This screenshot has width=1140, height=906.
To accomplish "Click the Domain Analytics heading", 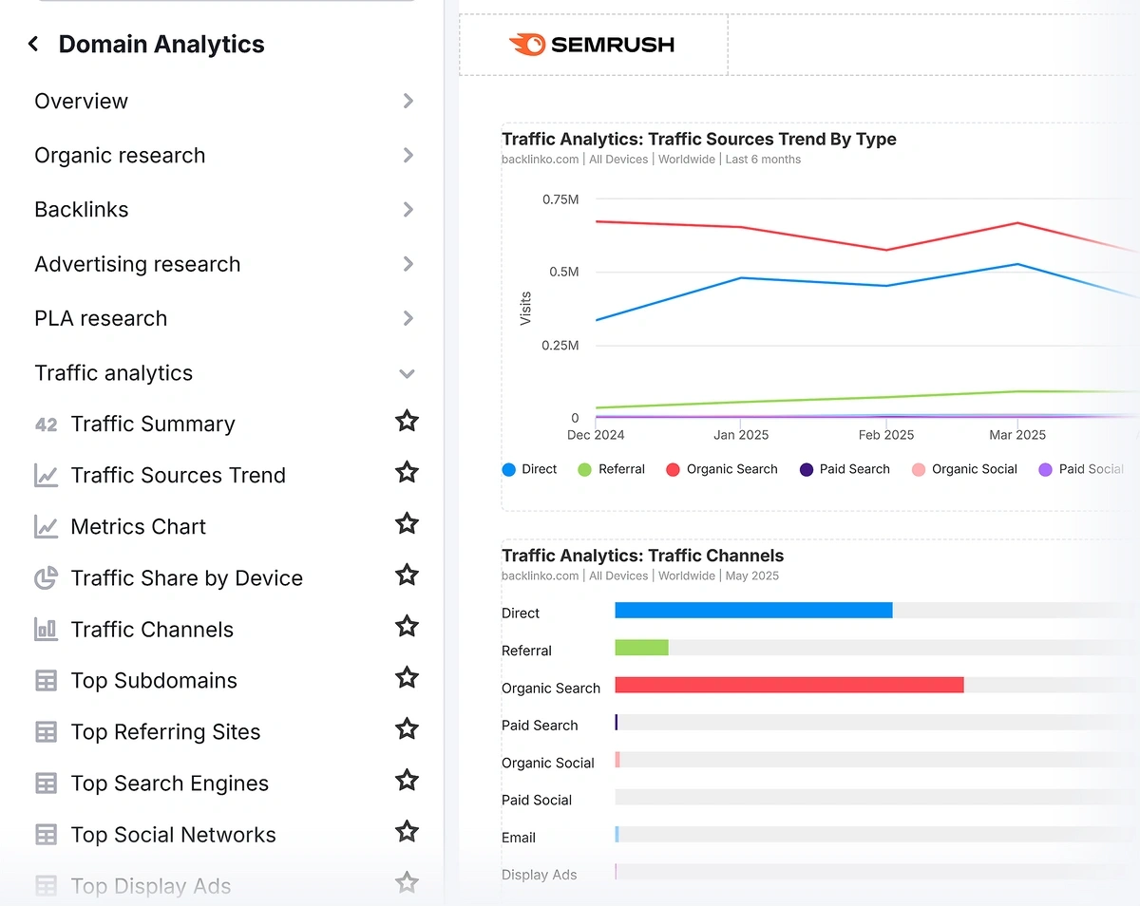I will [161, 44].
